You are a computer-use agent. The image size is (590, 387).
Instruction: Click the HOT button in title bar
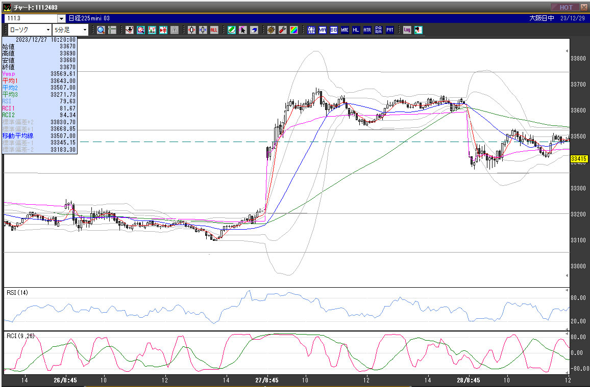click(x=565, y=7)
